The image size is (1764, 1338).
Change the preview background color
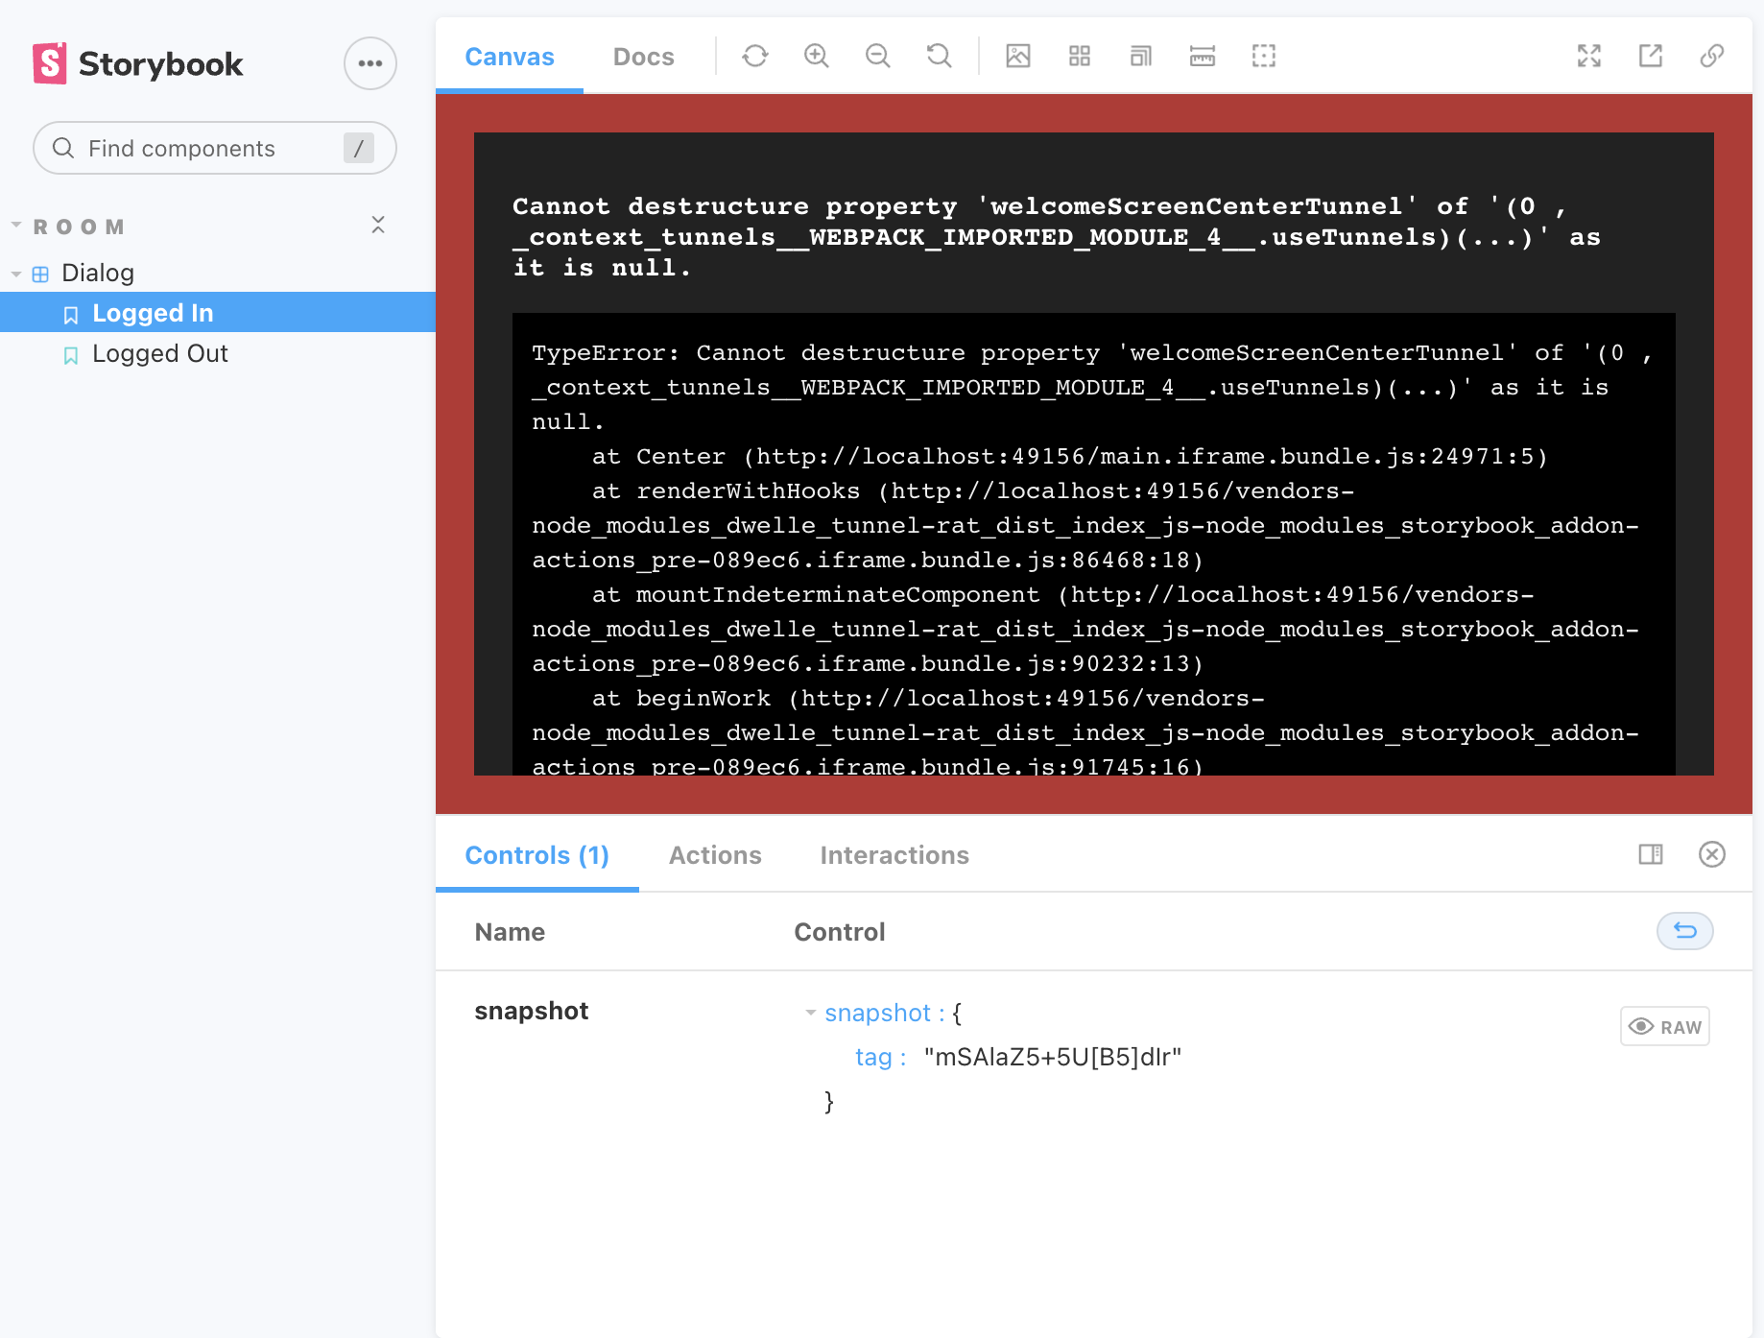tap(1018, 56)
